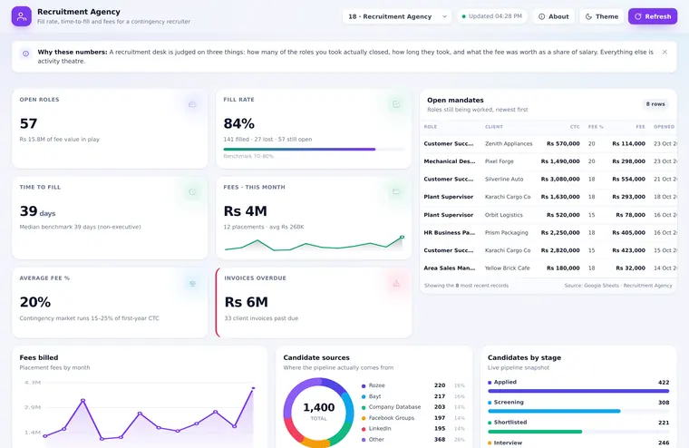Click the Bayt legend entry
689x448 pixels.
(412, 396)
